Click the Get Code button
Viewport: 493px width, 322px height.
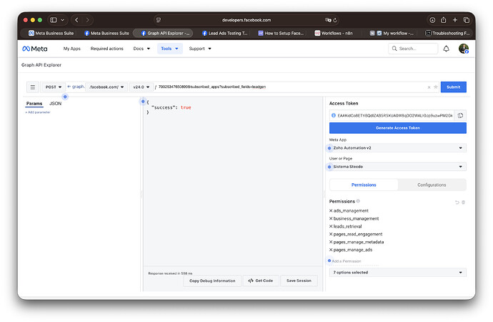point(261,280)
